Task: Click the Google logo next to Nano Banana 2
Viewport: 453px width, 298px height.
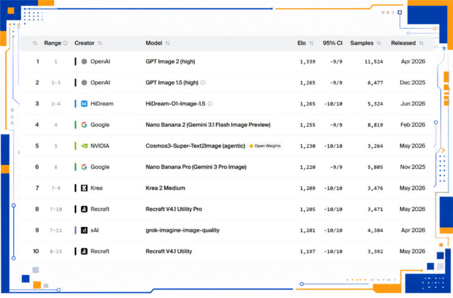Action: 84,125
